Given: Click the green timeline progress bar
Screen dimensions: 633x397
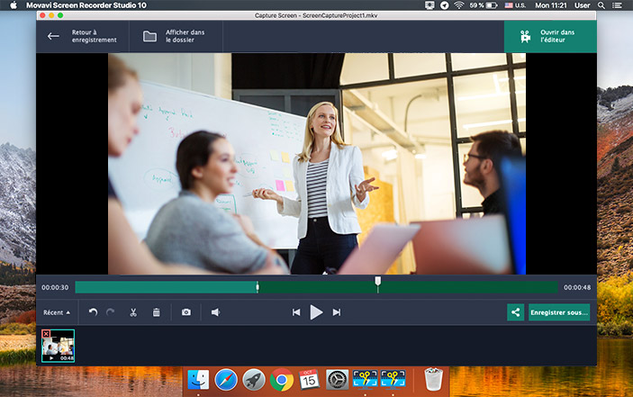Looking at the screenshot, I should pyautogui.click(x=166, y=287).
